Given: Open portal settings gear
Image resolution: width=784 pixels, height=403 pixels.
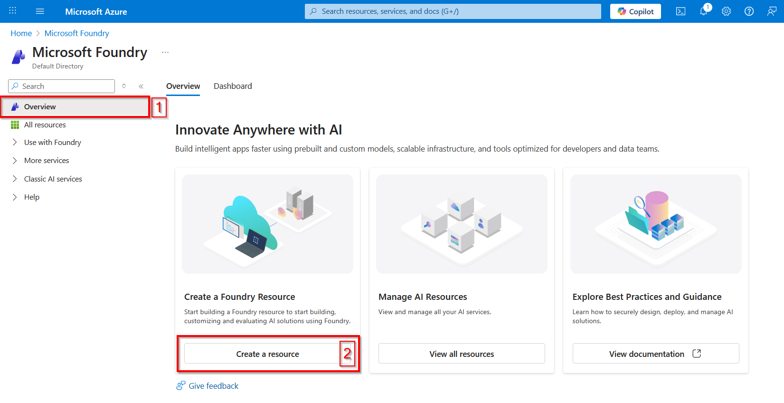Looking at the screenshot, I should click(x=726, y=11).
